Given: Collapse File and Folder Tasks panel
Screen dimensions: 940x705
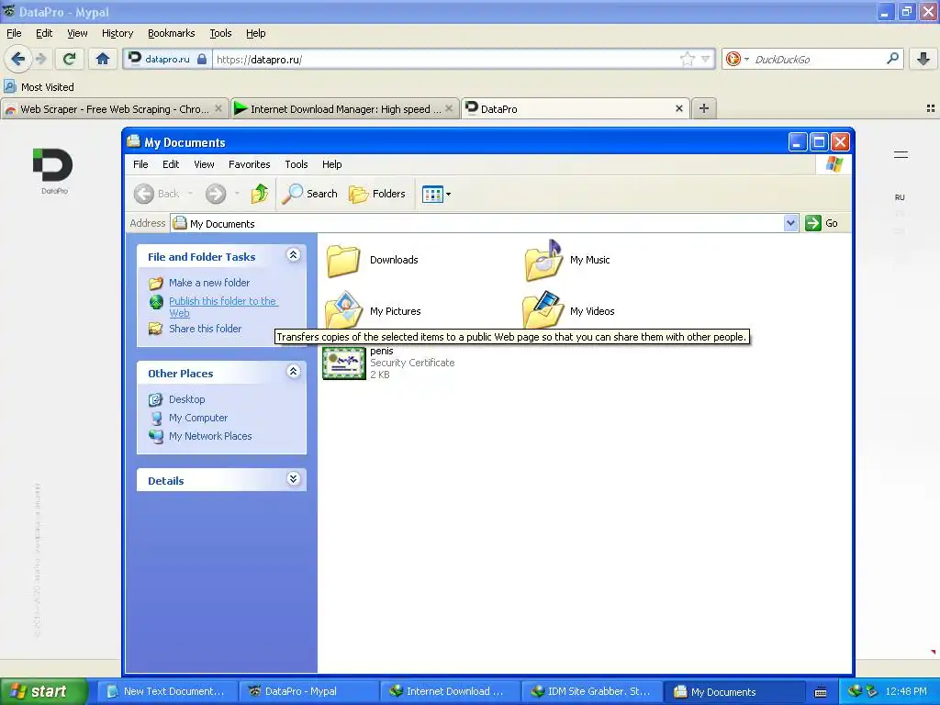Looking at the screenshot, I should tap(293, 255).
